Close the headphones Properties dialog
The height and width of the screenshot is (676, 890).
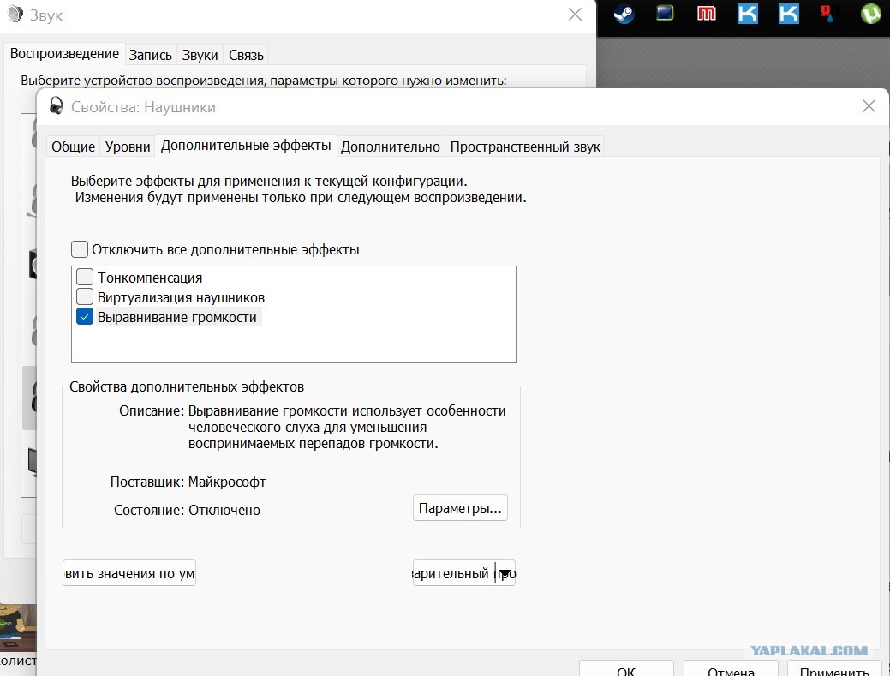pyautogui.click(x=869, y=105)
